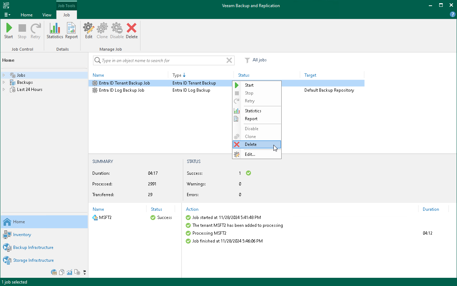Viewport: 457px width, 286px height.
Task: Open the Files view icon
Action: [62, 272]
